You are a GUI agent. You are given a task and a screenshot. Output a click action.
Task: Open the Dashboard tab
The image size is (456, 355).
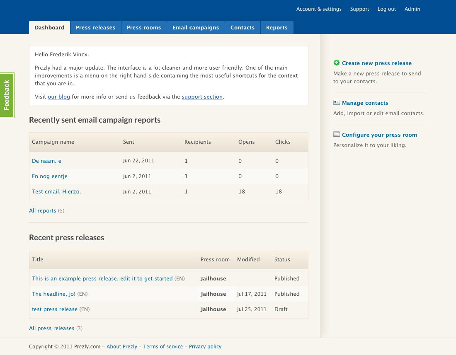[49, 28]
